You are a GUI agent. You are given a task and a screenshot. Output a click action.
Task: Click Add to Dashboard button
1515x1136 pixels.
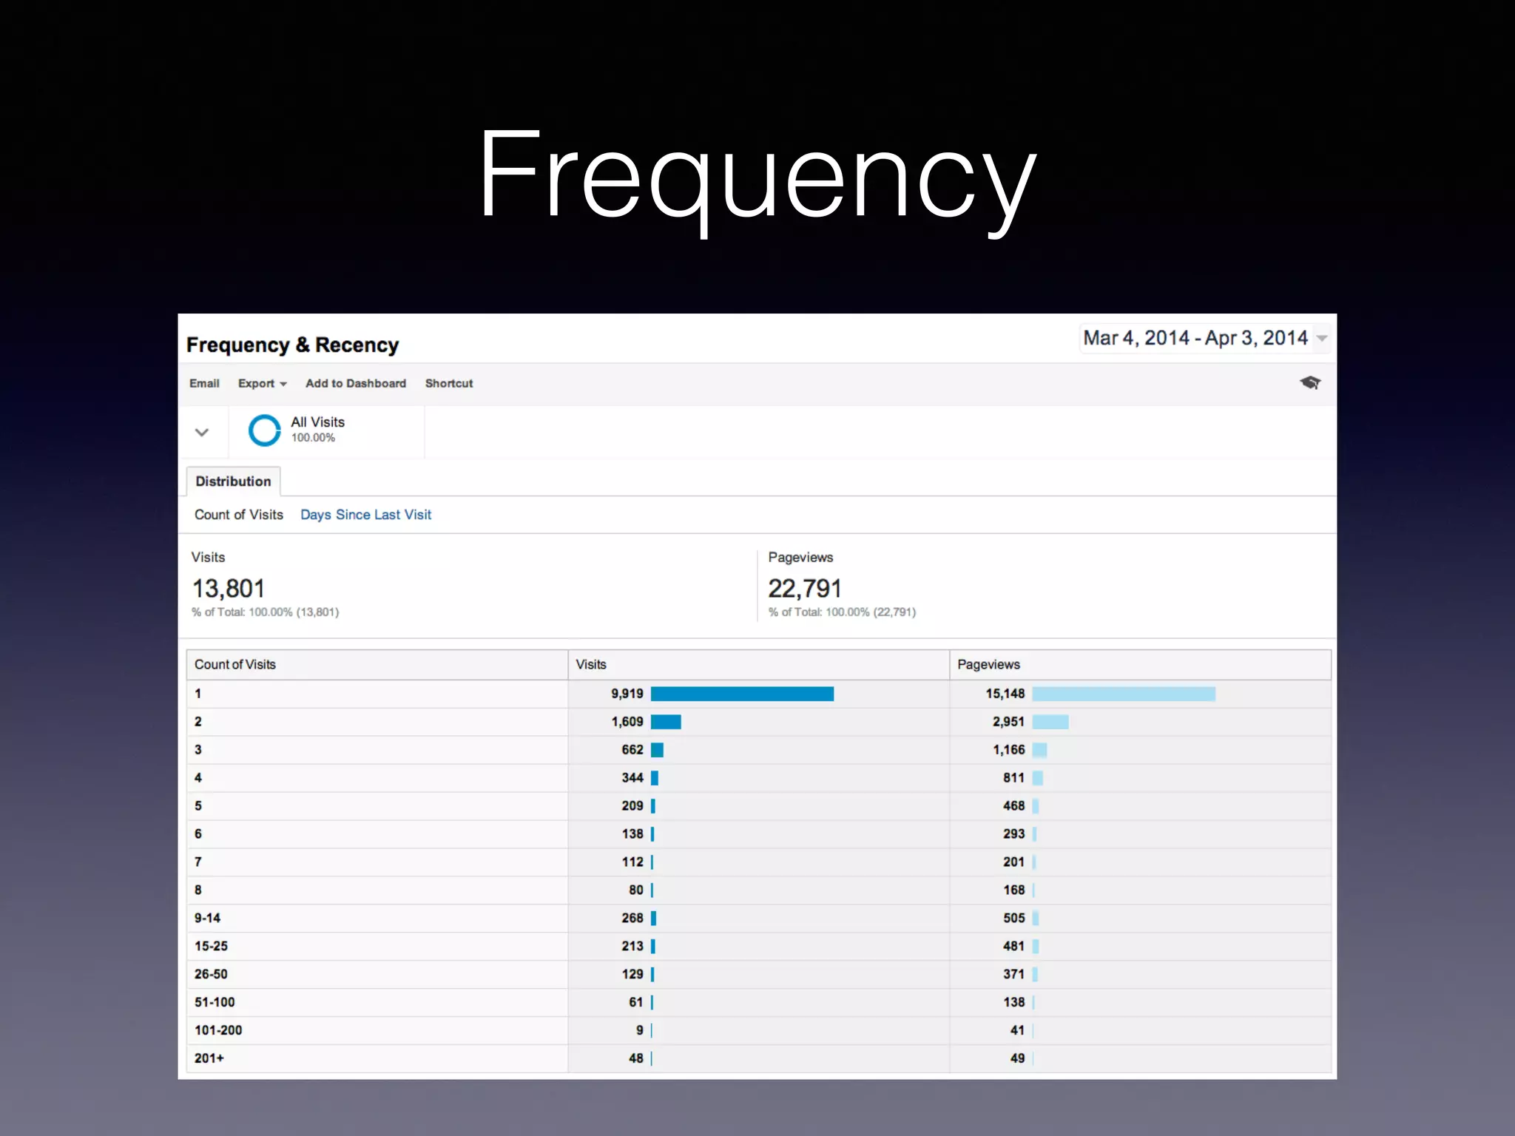point(355,383)
